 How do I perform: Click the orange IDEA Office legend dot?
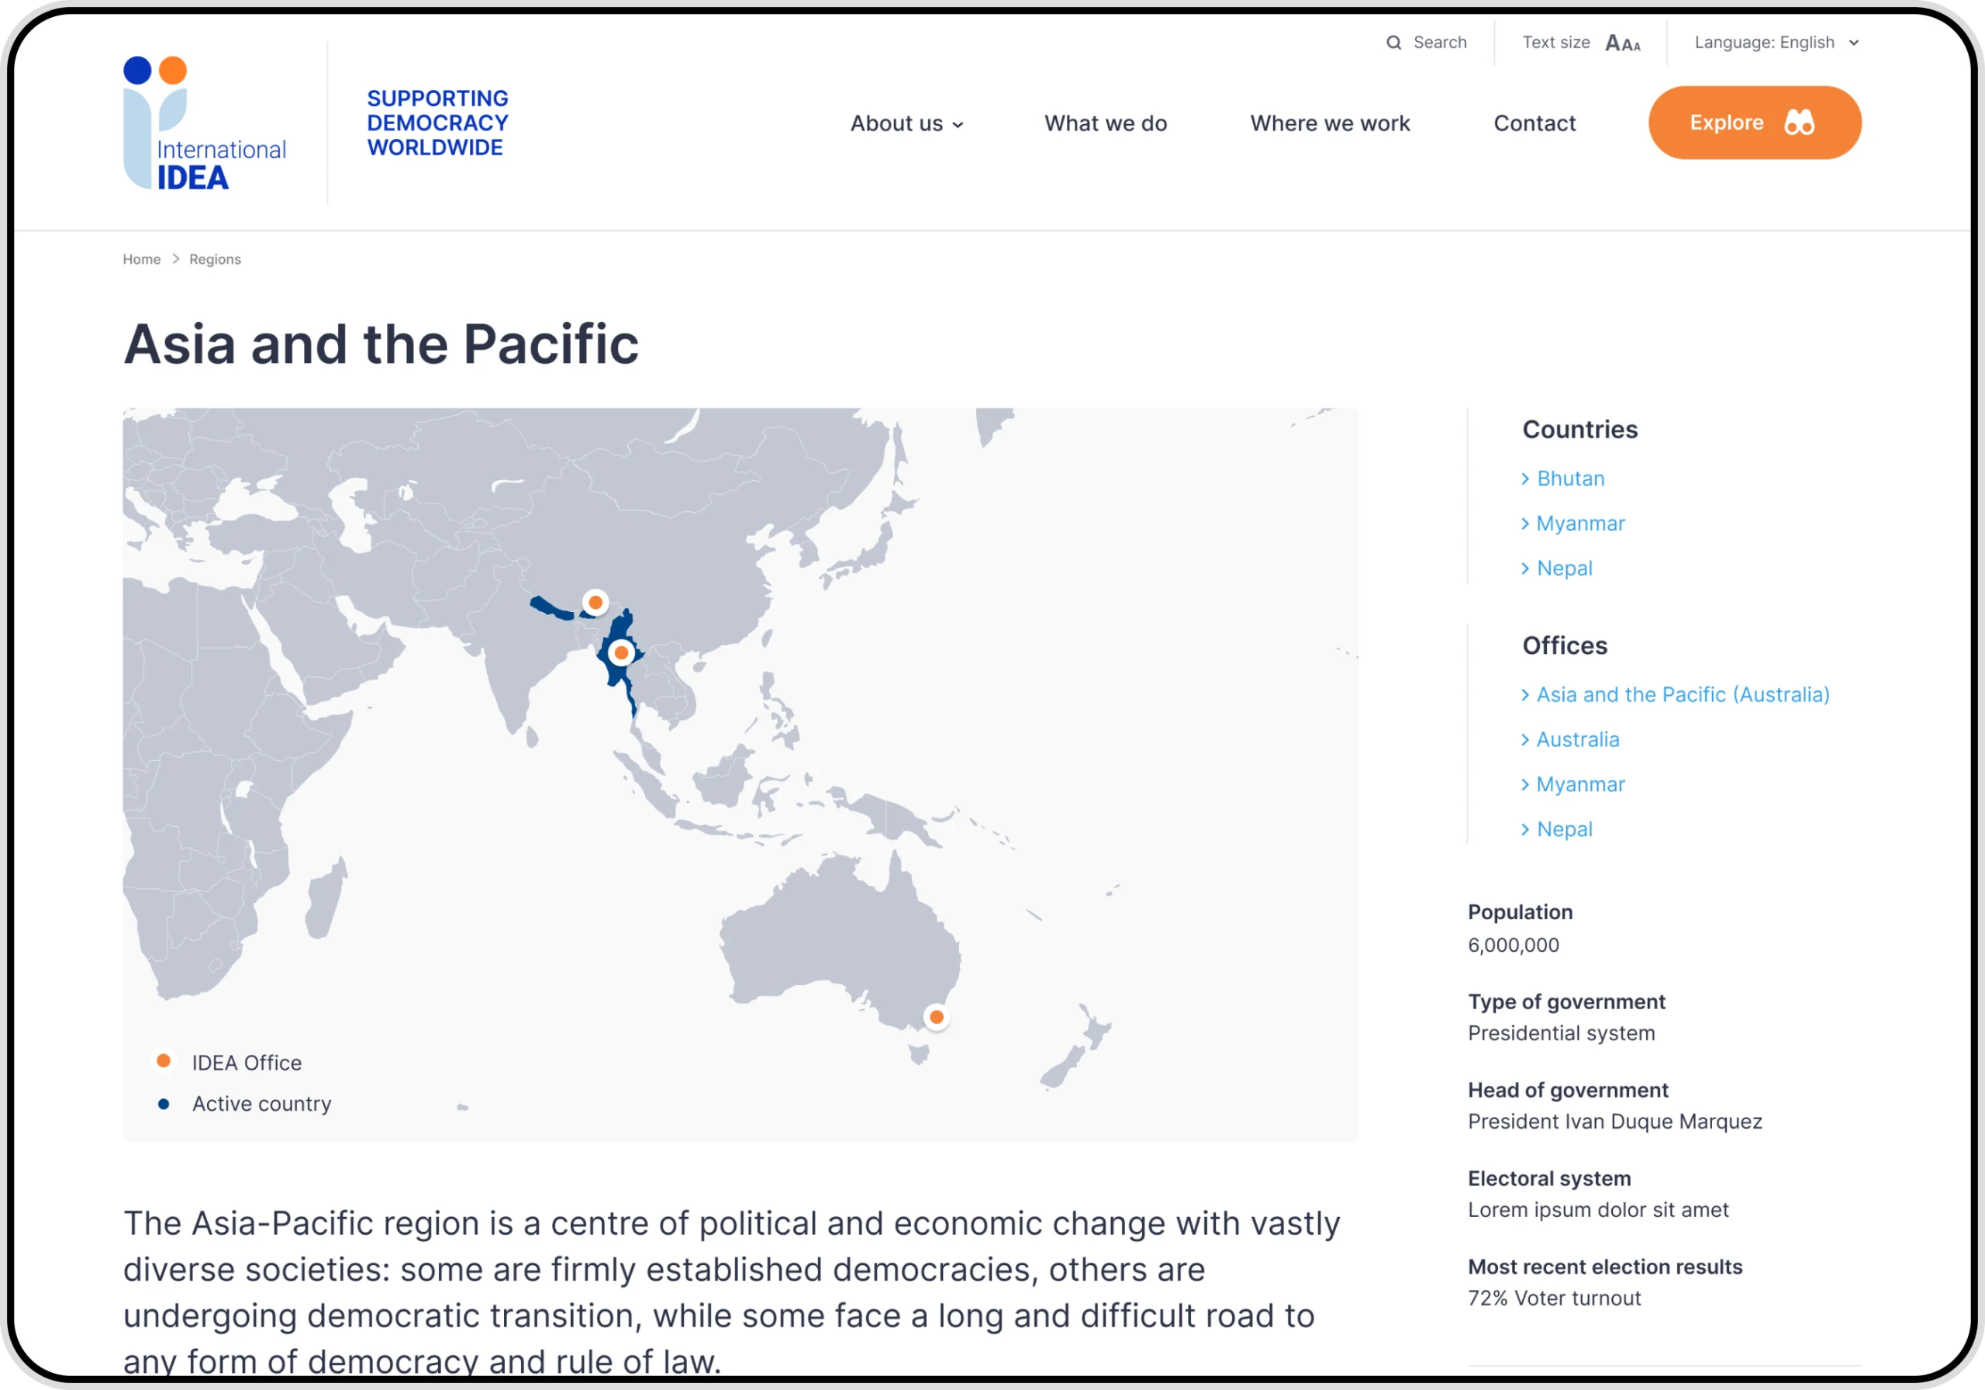[164, 1060]
